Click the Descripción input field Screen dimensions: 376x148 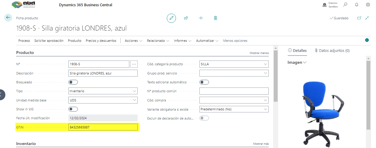coord(103,73)
